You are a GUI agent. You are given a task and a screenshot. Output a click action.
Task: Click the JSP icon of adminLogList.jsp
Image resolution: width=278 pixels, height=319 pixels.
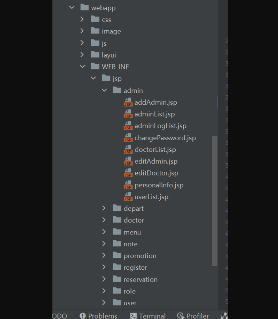tap(128, 126)
